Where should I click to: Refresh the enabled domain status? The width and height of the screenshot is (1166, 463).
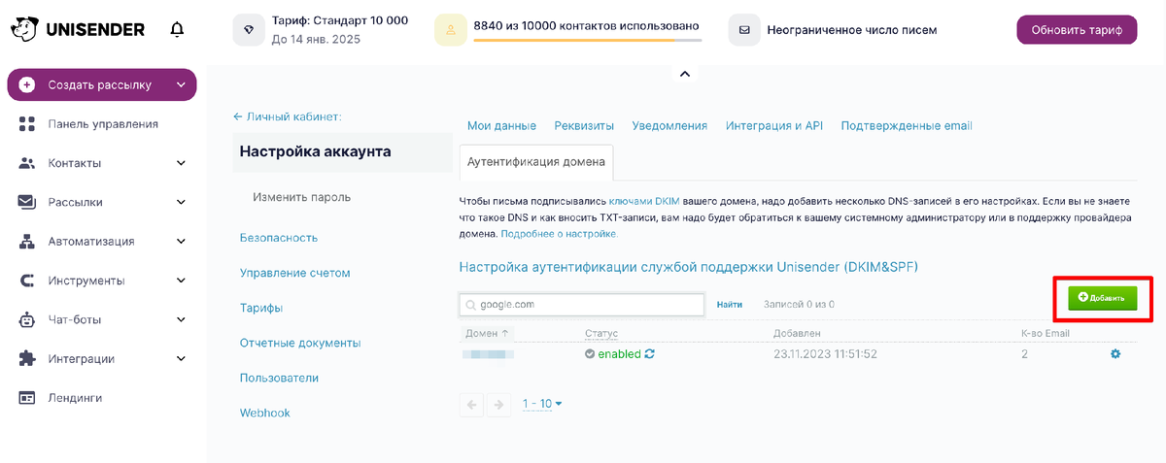[650, 354]
